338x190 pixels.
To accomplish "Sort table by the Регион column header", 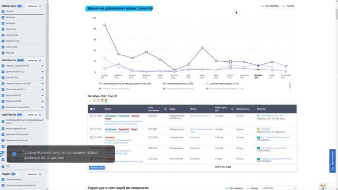I will (x=193, y=109).
